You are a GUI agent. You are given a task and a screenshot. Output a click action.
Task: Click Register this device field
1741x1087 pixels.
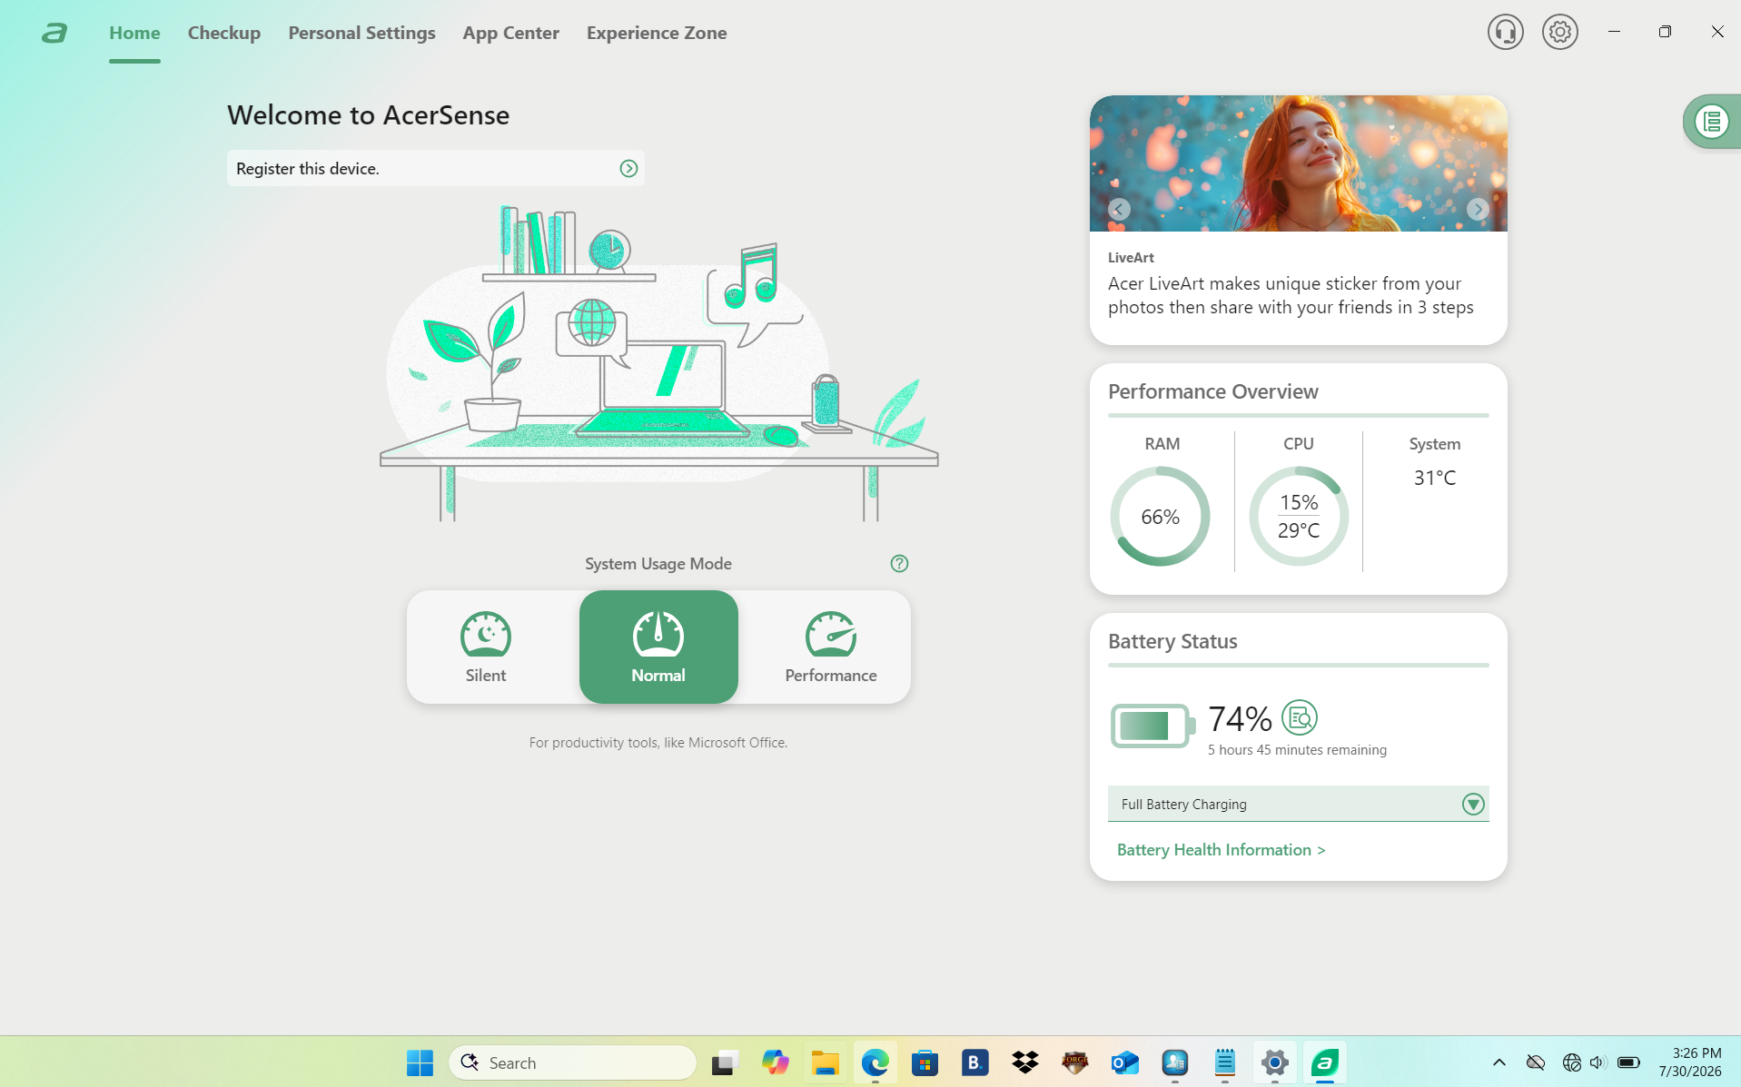click(436, 168)
